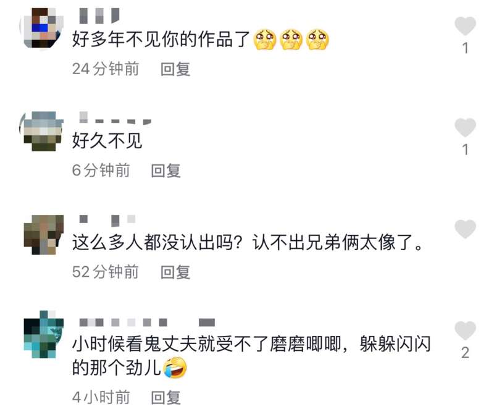494x420 pixels.
Task: Open avatar of first commenter
Action: (x=44, y=28)
